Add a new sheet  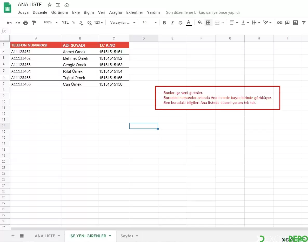(x=13, y=236)
